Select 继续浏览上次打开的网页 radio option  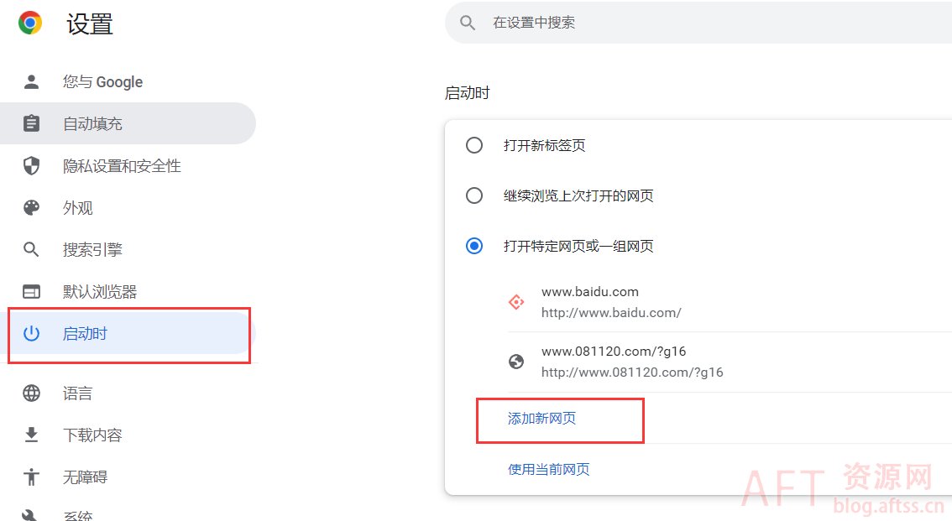pos(474,195)
